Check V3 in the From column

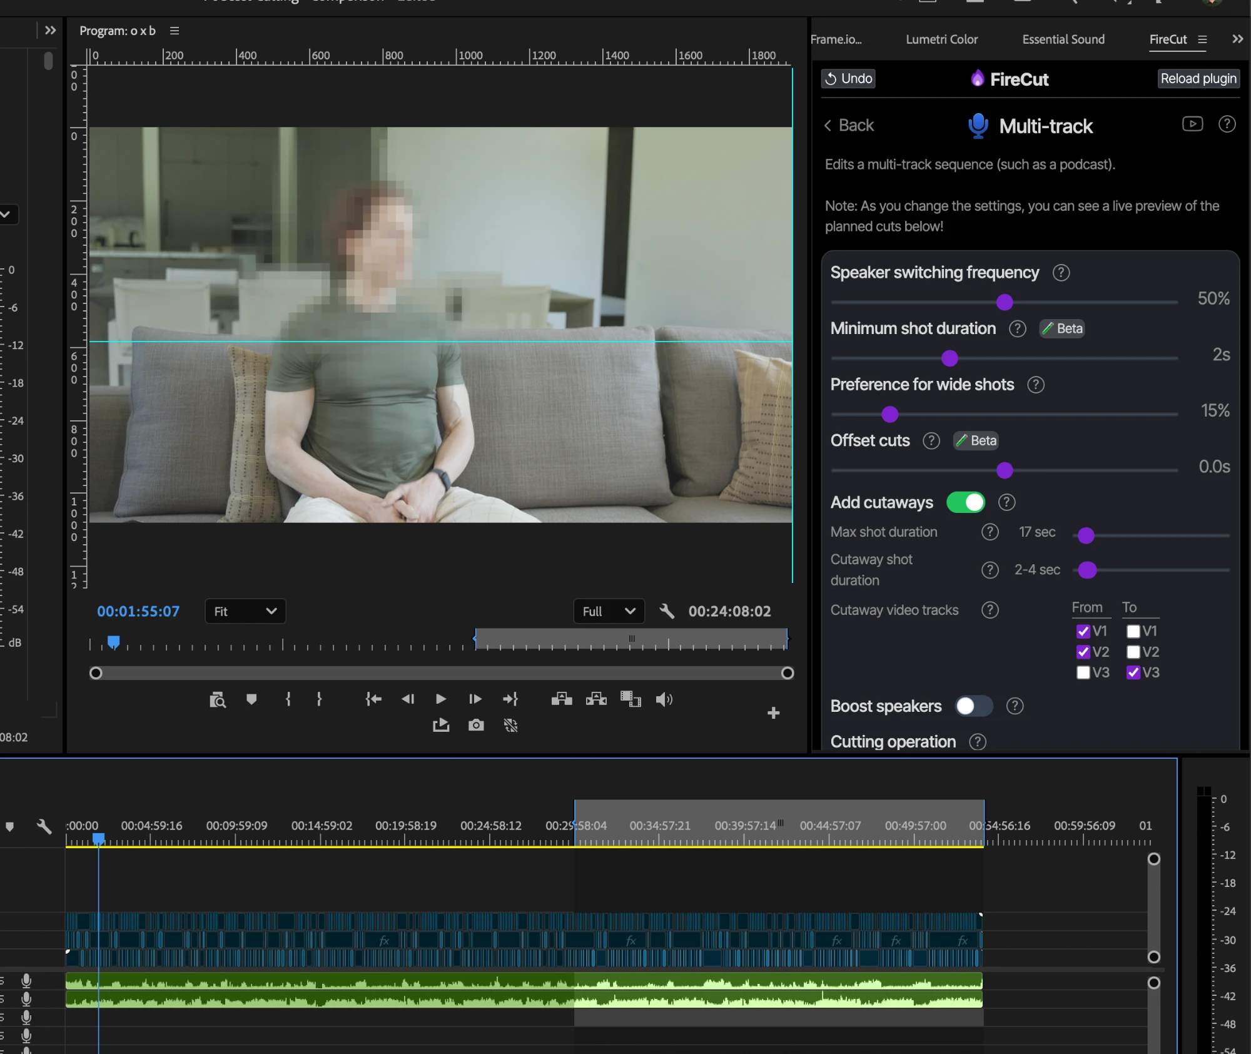pos(1083,672)
